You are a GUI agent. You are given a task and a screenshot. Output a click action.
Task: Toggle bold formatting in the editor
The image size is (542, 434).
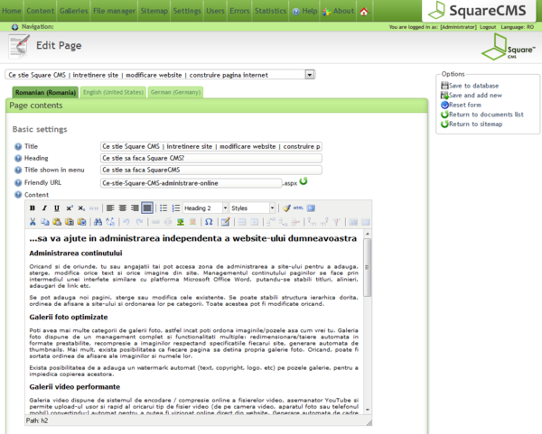[33, 208]
